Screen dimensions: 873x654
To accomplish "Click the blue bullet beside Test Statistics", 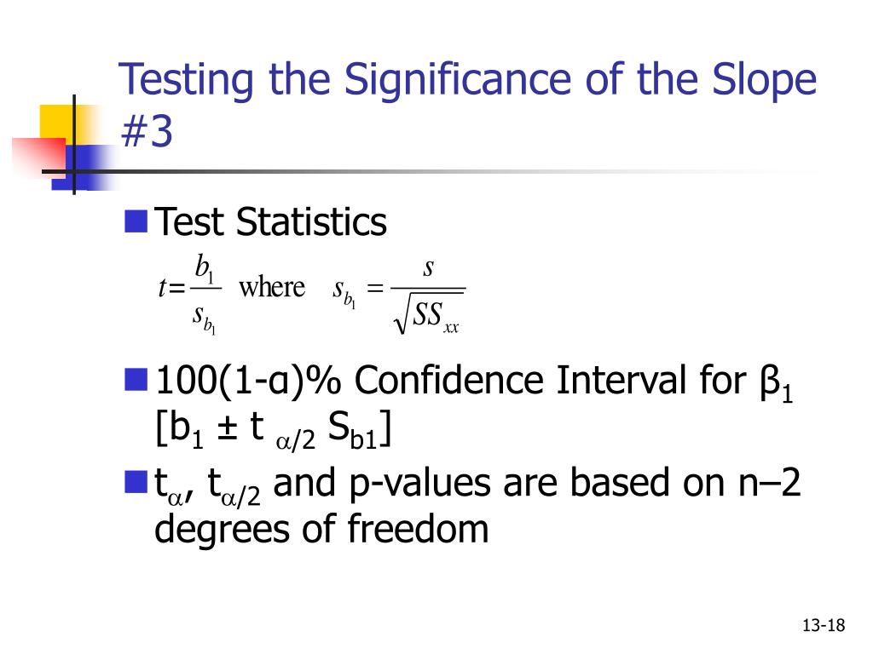I will [x=136, y=221].
